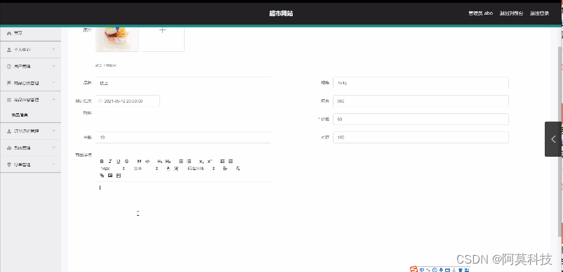Click the bar chart icon in the sidebar
563x272 pixels.
[9, 148]
